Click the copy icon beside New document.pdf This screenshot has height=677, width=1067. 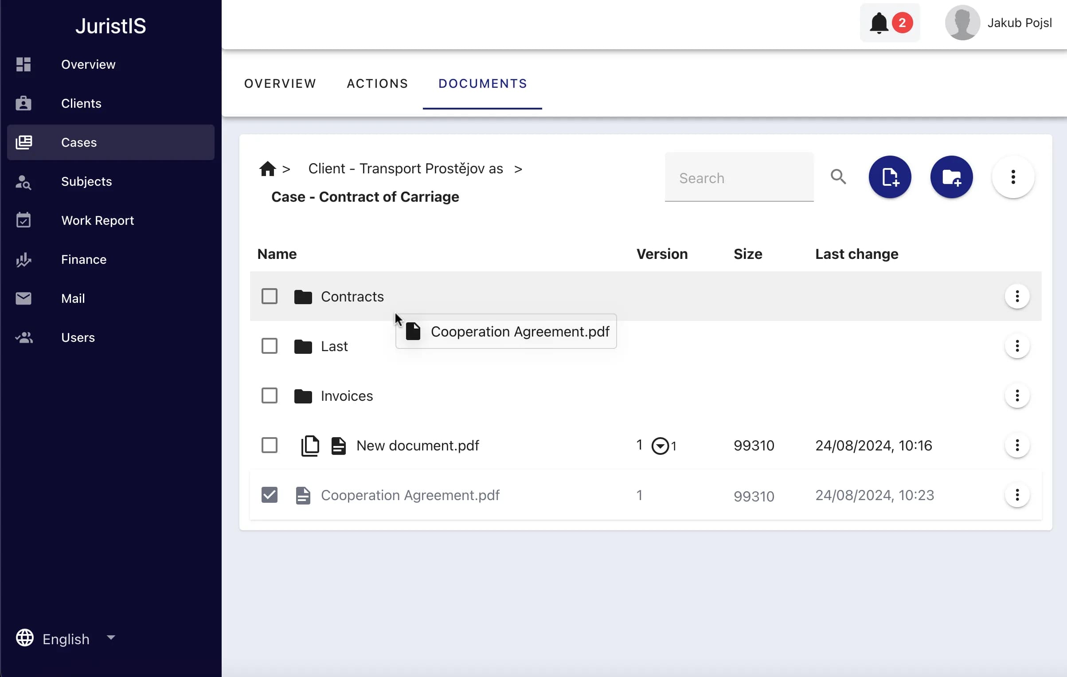pyautogui.click(x=310, y=446)
